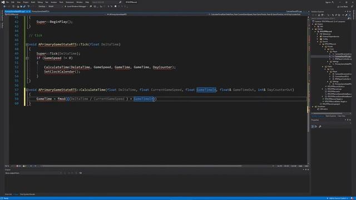
Task: Collapse the CalculateTime function at line 57
Action: [27, 90]
